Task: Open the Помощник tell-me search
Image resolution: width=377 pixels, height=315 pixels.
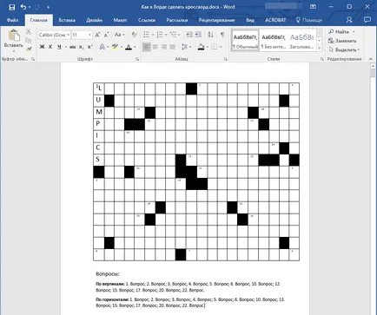Action: [x=309, y=20]
